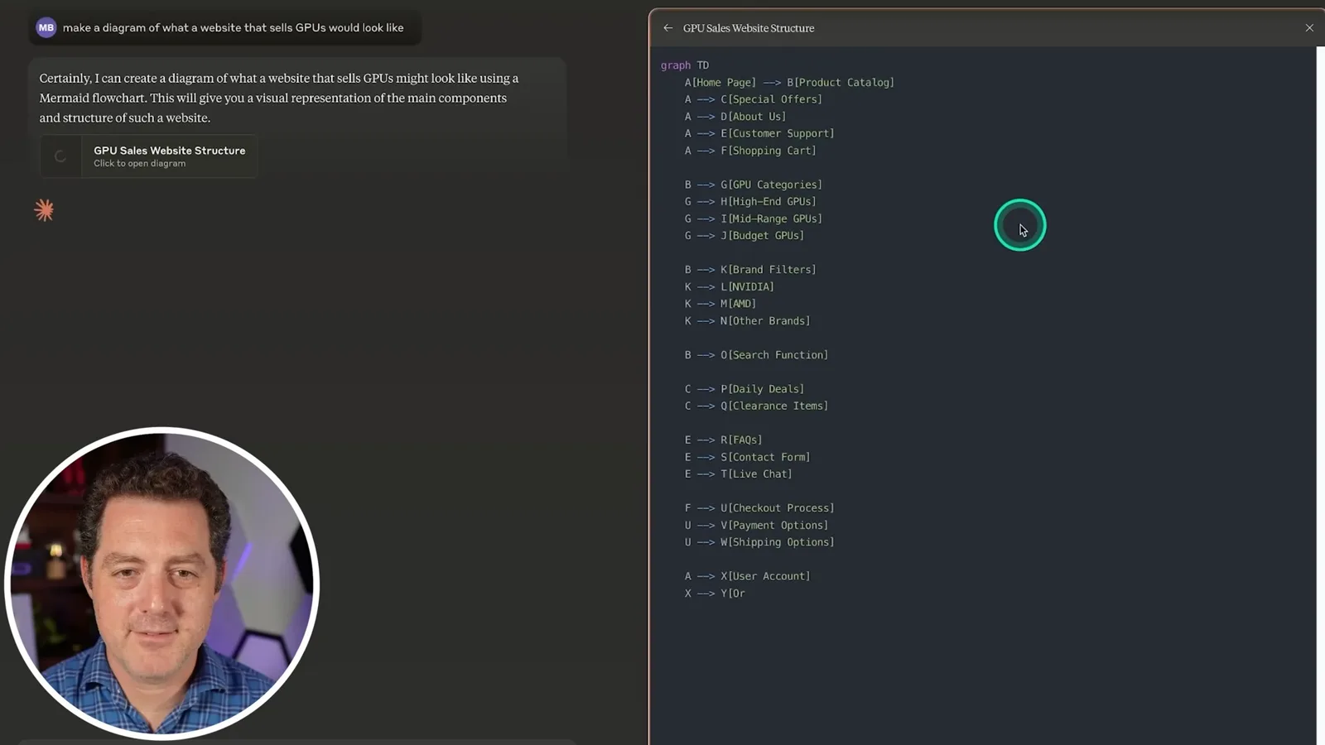The height and width of the screenshot is (745, 1325).
Task: Click the 'H[High-End GPUs]' code line
Action: click(750, 201)
